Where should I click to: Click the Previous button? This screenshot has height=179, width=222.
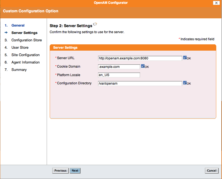[60, 171]
